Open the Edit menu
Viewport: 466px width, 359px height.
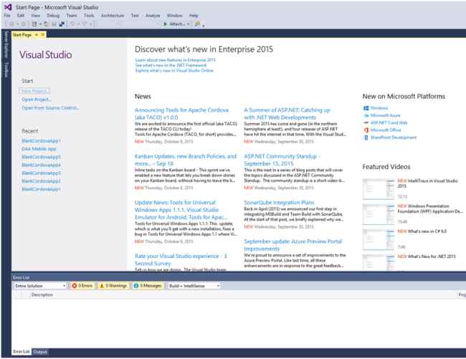(x=21, y=16)
